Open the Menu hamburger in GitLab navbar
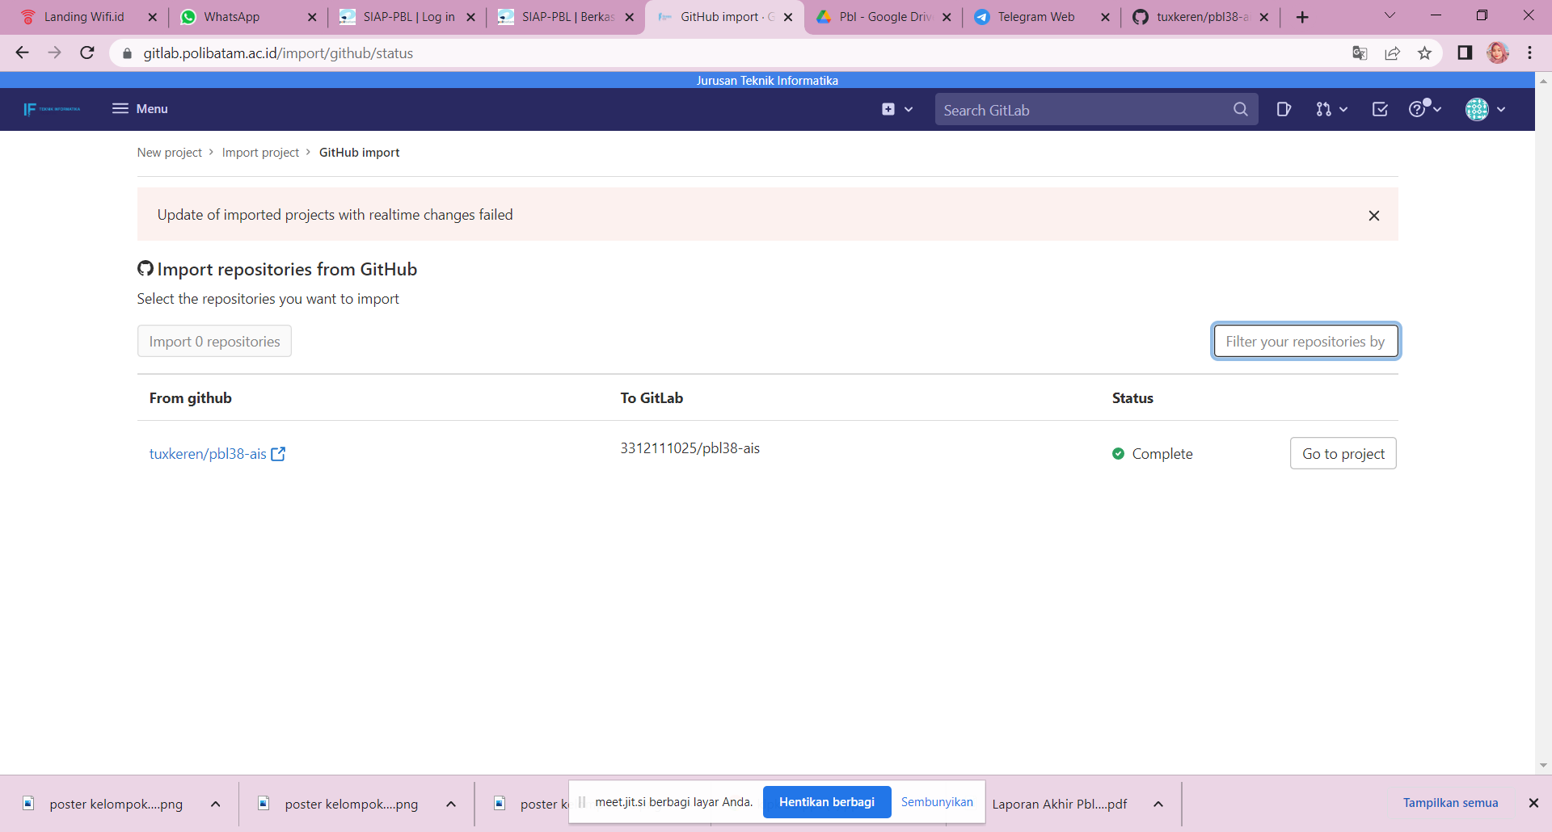This screenshot has height=832, width=1552. 140,109
